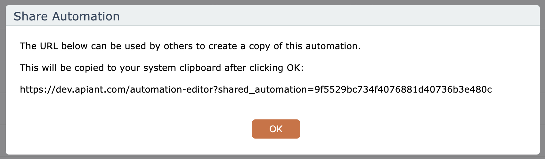This screenshot has height=159, width=545.
Task: Click the dimmed overlay right of the dialog
Action: (542, 80)
